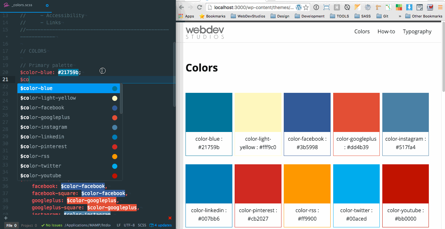The width and height of the screenshot is (445, 229).
Task: Choose $color-googleplus from the autocomplete list
Action: tap(69, 117)
